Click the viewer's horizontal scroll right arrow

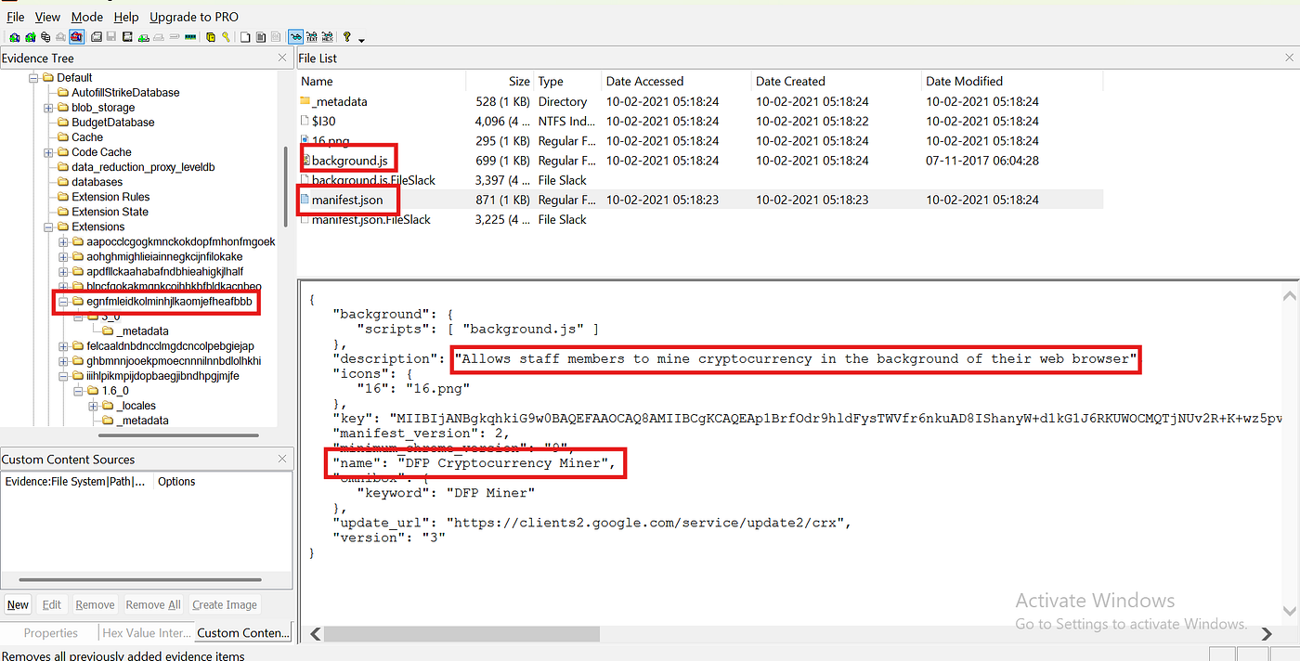point(1267,633)
